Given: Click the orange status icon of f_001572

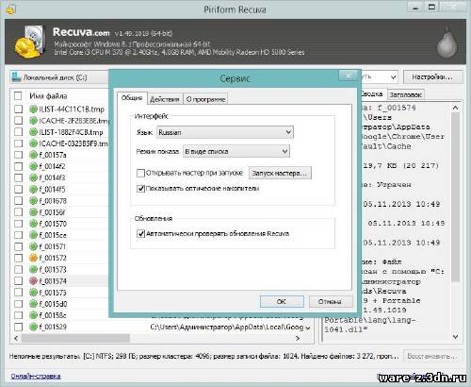Looking at the screenshot, I should [33, 258].
